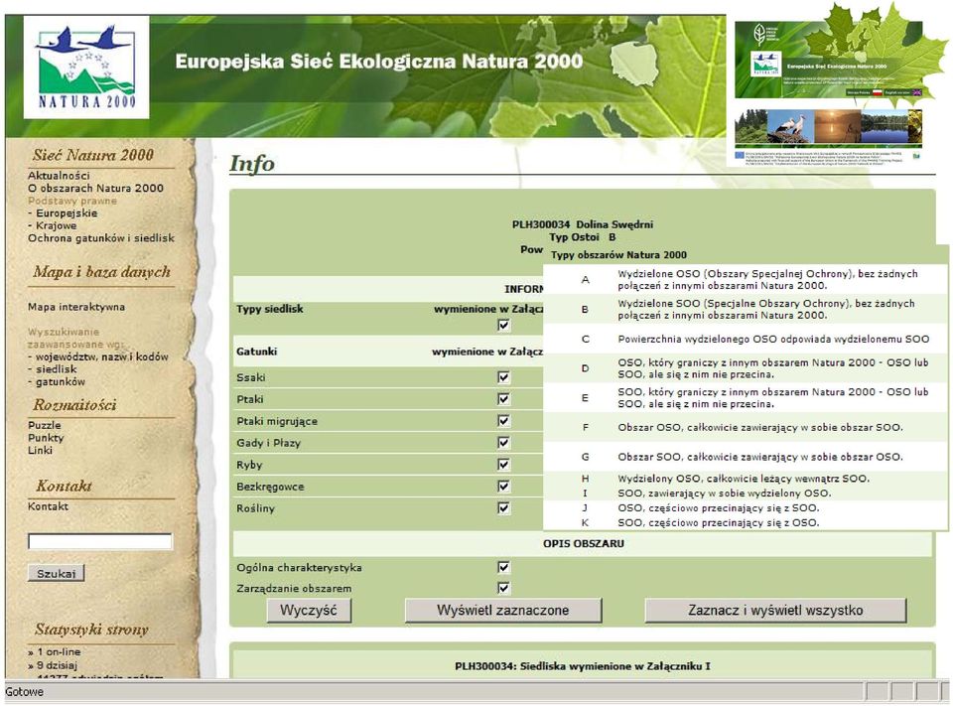
Task: Click type C row in the tooltip
Action: click(746, 340)
